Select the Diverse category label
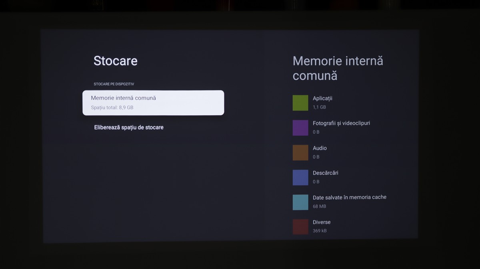Image resolution: width=480 pixels, height=269 pixels. pyautogui.click(x=322, y=222)
